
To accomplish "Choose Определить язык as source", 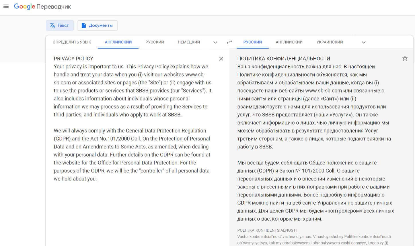I will pos(72,42).
